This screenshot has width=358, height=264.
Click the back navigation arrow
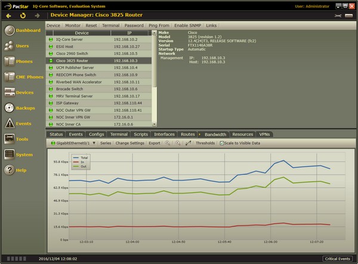(x=8, y=15)
